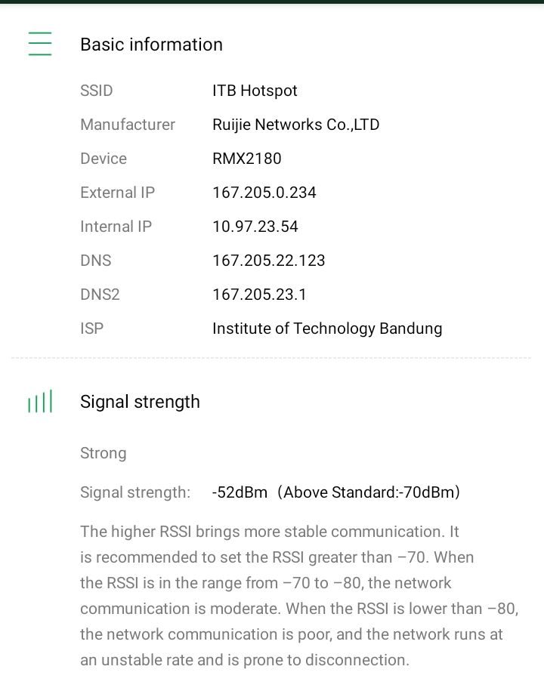Click the SSID label
Viewport: 544px width, 694px height.
click(x=97, y=91)
